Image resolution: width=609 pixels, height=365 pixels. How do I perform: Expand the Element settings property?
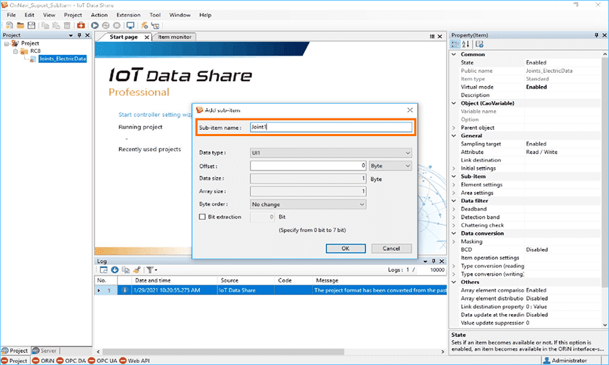(x=453, y=185)
